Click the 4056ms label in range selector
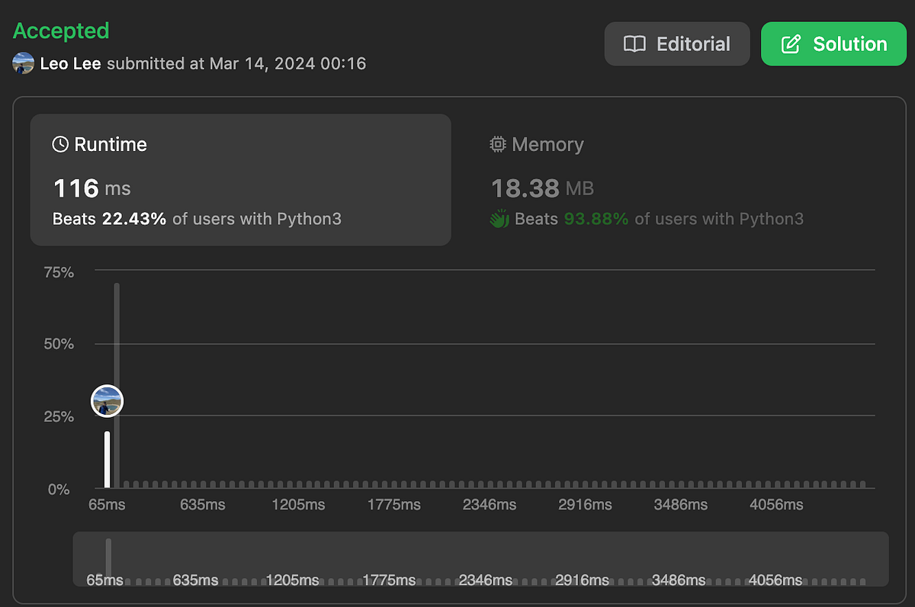Viewport: 915px width, 607px height. (x=775, y=580)
